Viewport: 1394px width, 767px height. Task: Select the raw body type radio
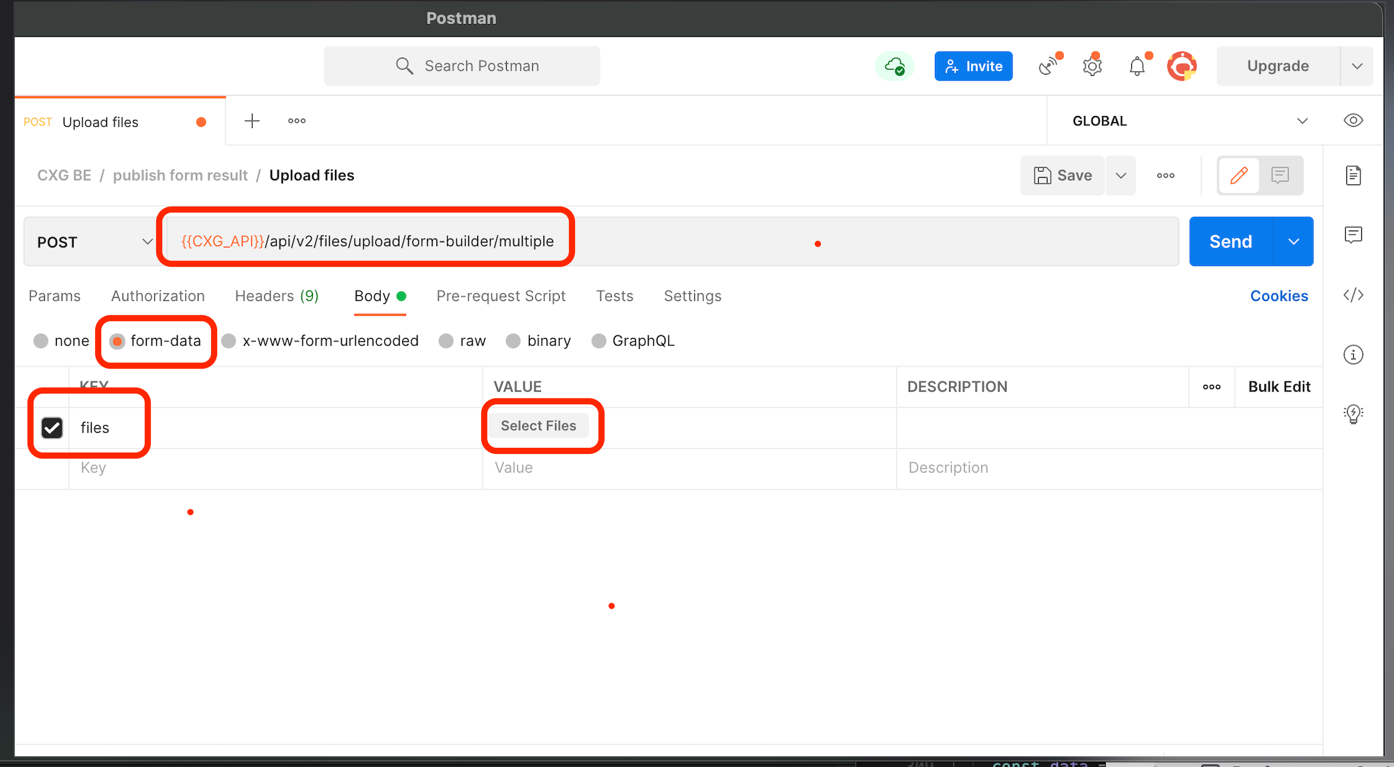click(x=446, y=341)
